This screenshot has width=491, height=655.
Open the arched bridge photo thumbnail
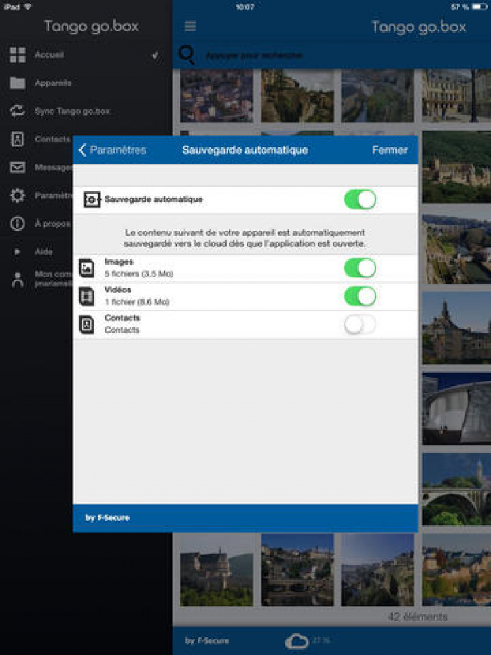(456, 489)
